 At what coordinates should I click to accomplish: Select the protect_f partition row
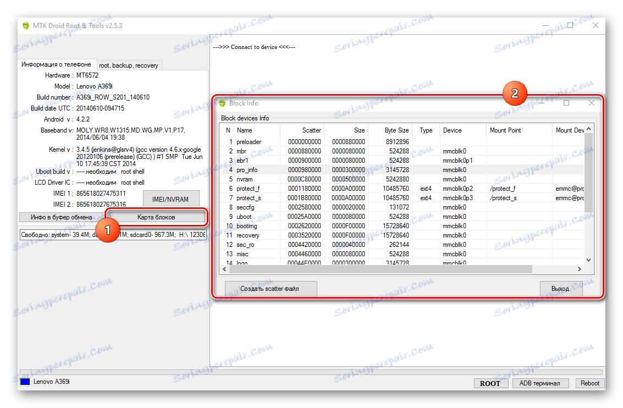click(403, 189)
